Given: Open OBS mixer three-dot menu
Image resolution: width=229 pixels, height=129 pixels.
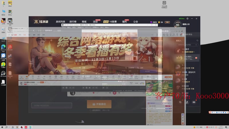Looking at the screenshot, I should (107, 88).
